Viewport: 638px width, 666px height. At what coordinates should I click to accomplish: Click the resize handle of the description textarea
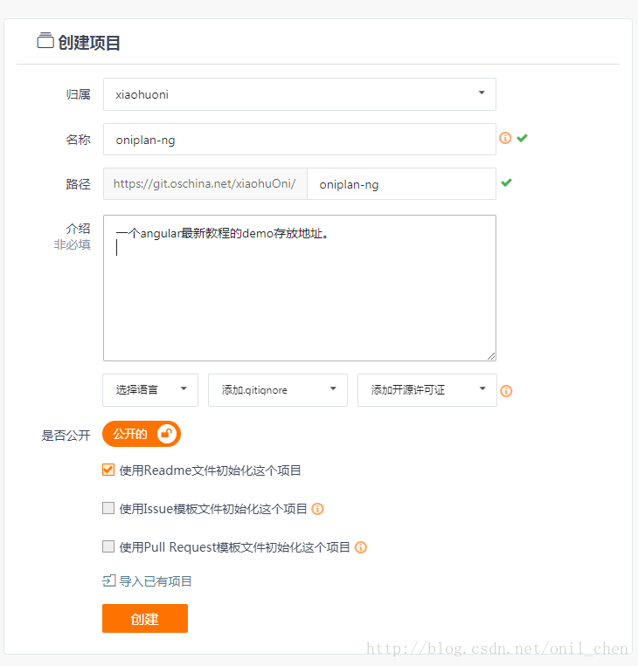pyautogui.click(x=491, y=356)
